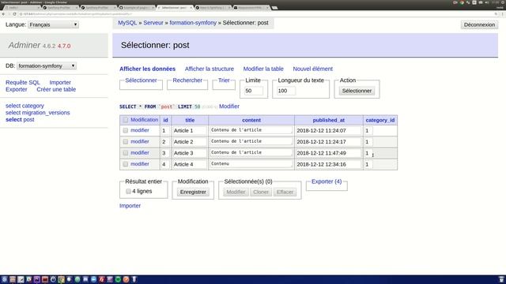This screenshot has height=284, width=506.
Task: Expand the Exporter (4) fieldset
Action: 327,181
